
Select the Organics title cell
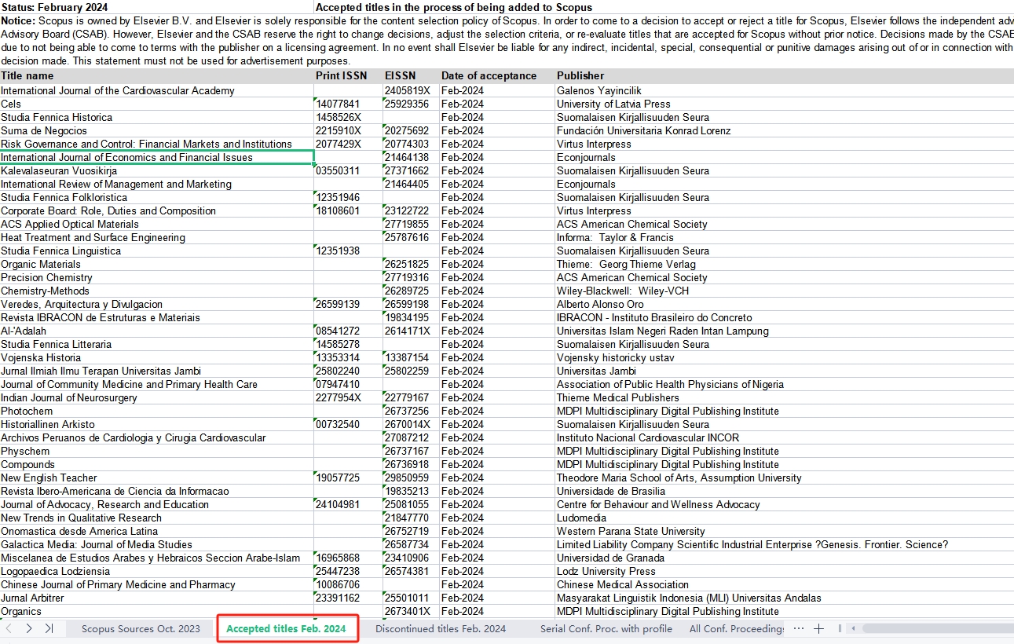[x=157, y=611]
